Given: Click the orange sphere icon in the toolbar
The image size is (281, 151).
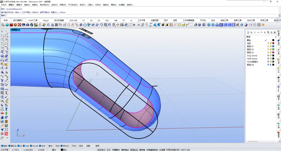Looking at the screenshot, I should 15,25.
